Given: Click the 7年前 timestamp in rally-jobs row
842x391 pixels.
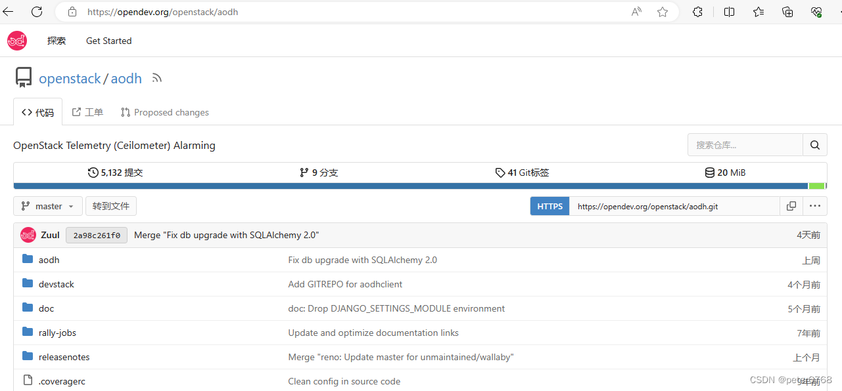Looking at the screenshot, I should pyautogui.click(x=808, y=333).
